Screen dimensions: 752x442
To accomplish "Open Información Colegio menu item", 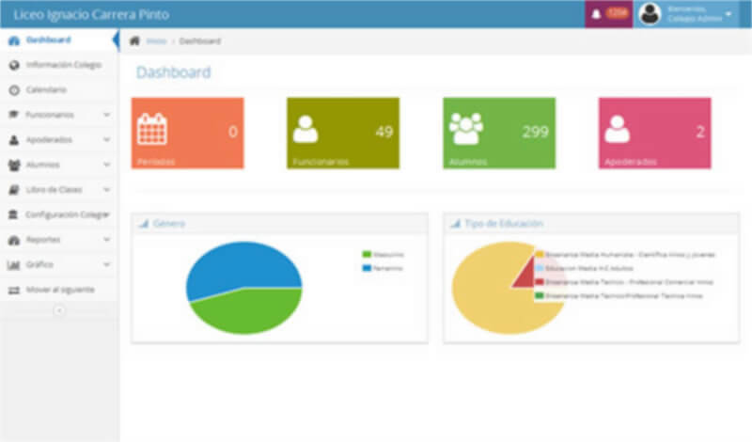I will [59, 65].
